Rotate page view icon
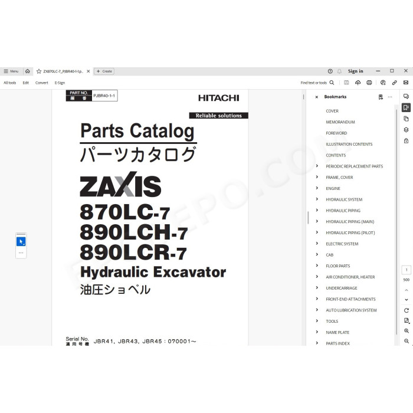The image size is (413, 413). click(x=407, y=310)
